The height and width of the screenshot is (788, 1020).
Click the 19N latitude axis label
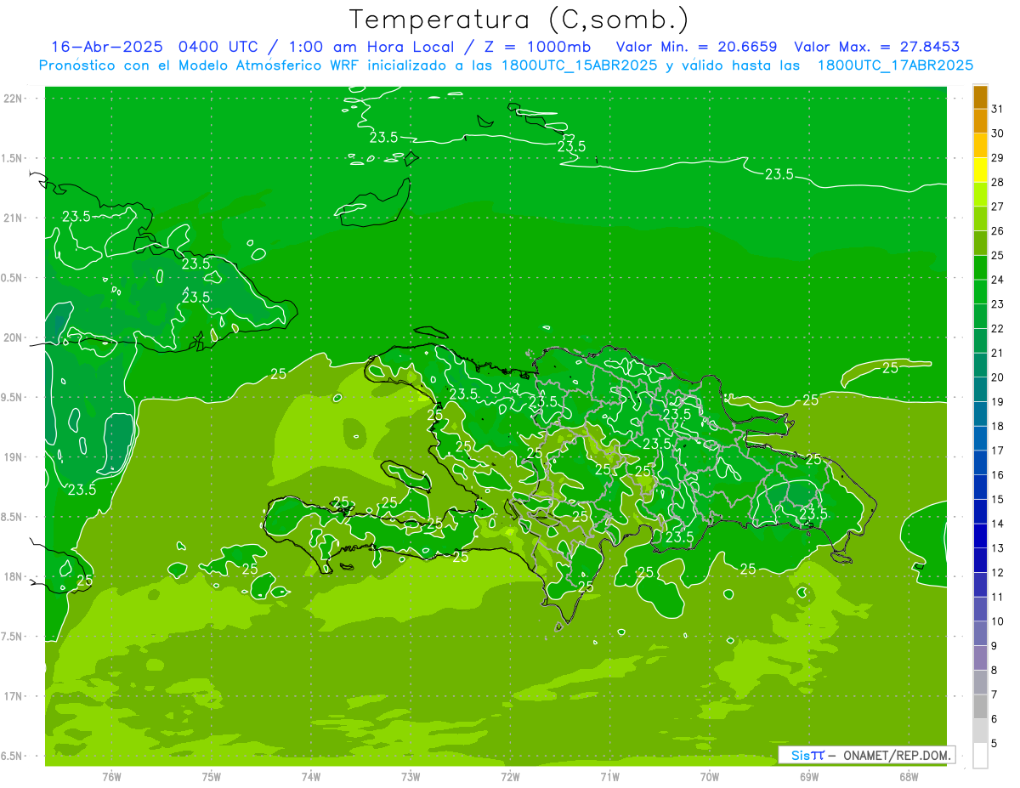click(x=14, y=457)
